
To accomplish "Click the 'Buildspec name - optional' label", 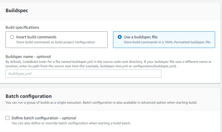I will click(x=28, y=56).
